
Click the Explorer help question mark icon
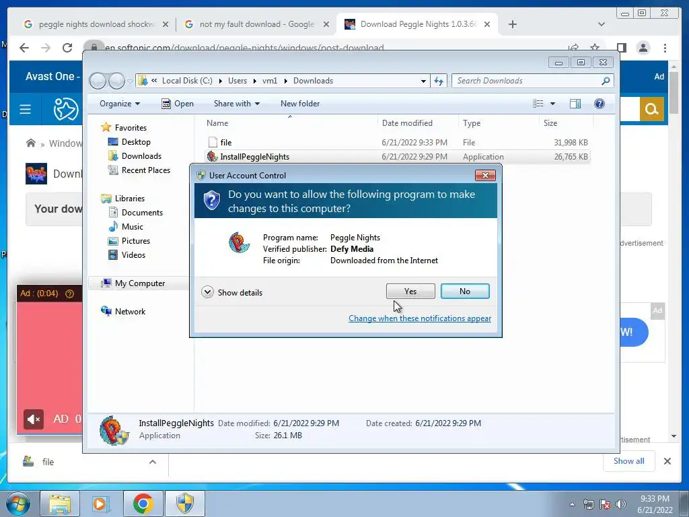(x=600, y=104)
